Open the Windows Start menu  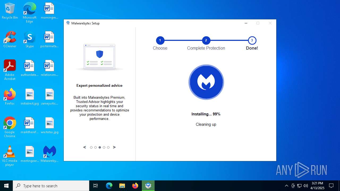point(6,186)
